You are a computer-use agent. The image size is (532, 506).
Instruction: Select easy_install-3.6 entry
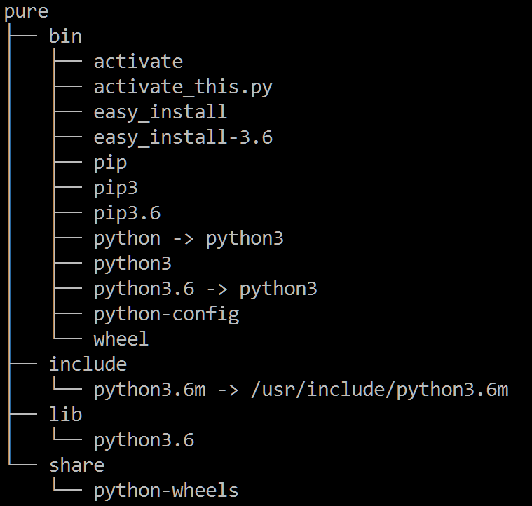[183, 137]
